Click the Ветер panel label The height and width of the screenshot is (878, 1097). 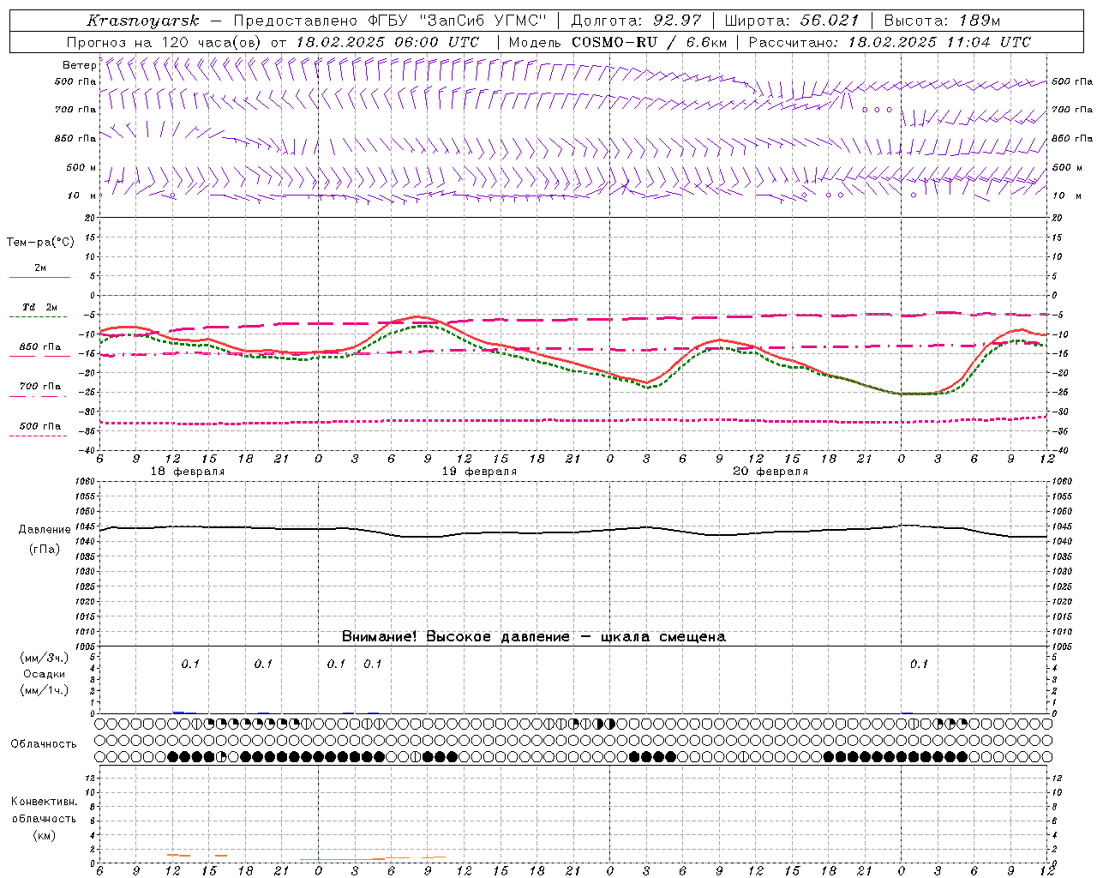pyautogui.click(x=79, y=65)
